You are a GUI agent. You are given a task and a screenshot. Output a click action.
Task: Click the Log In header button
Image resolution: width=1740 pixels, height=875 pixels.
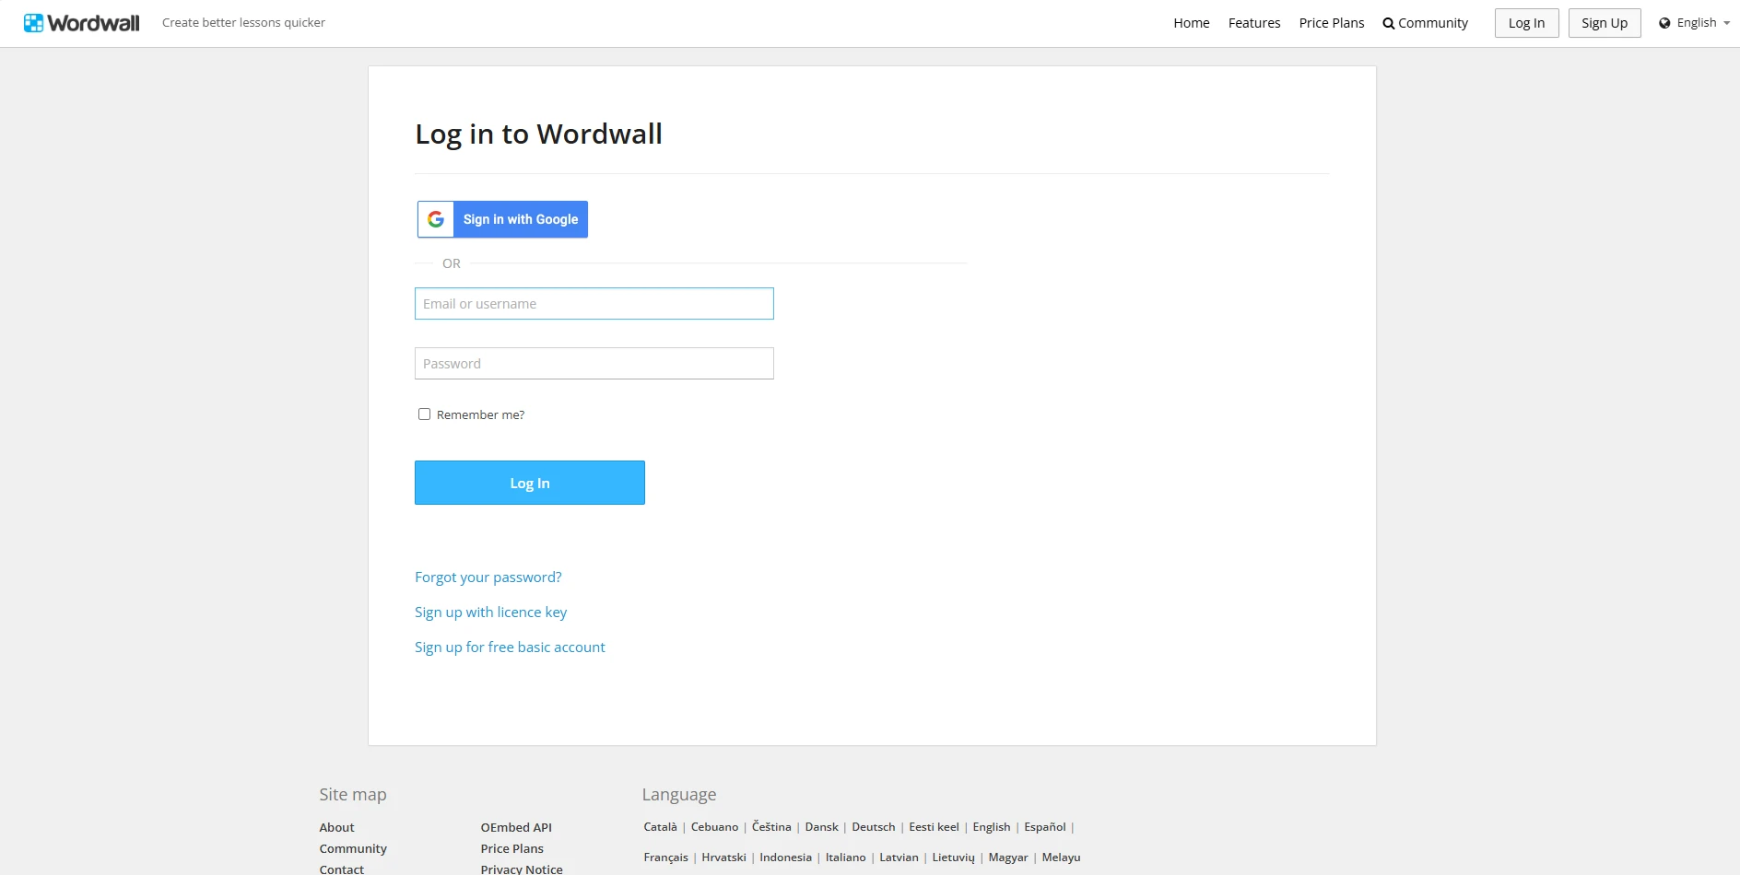(x=1526, y=23)
